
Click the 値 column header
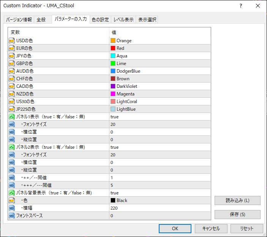(x=160, y=32)
